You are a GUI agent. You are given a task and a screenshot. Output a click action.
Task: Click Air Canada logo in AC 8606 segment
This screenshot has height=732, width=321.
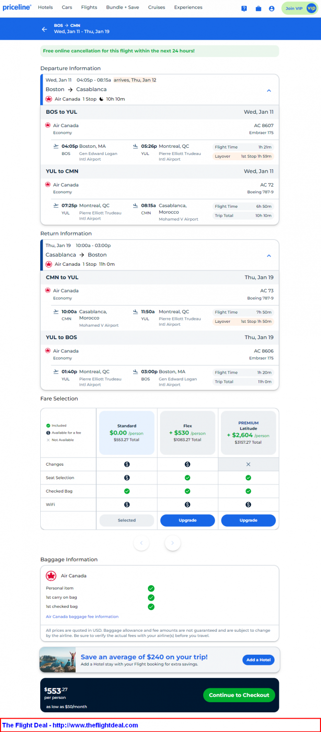point(48,351)
